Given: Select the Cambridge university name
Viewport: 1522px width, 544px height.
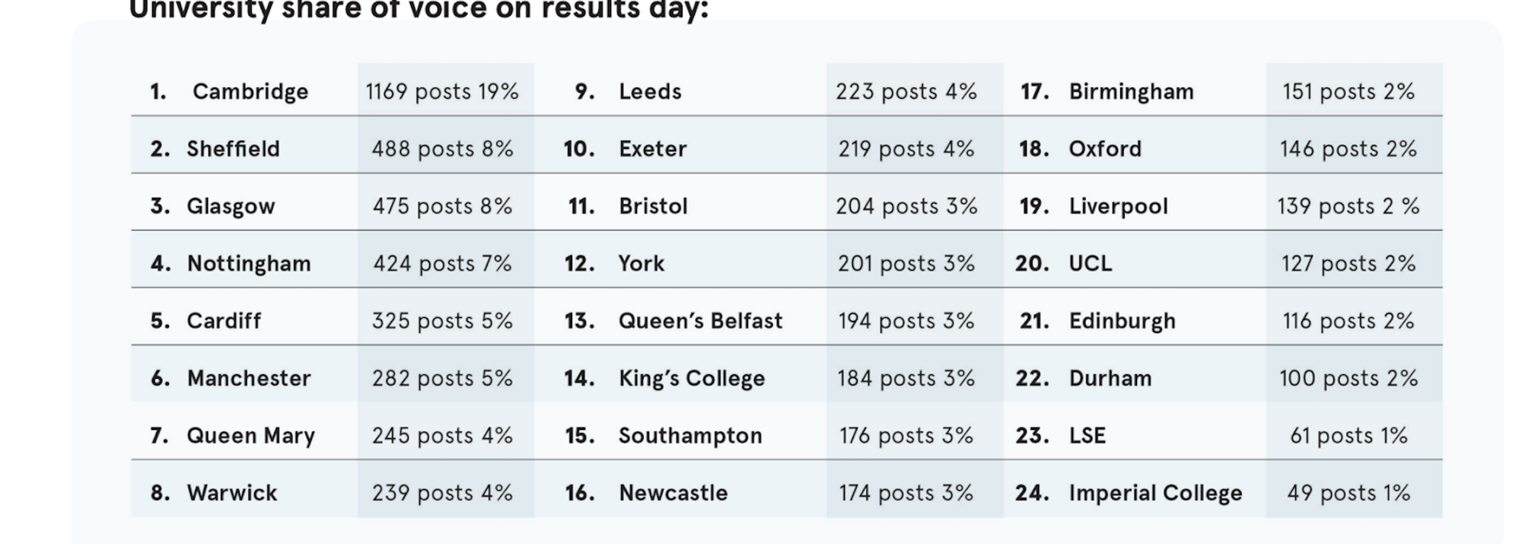Looking at the screenshot, I should (x=250, y=91).
